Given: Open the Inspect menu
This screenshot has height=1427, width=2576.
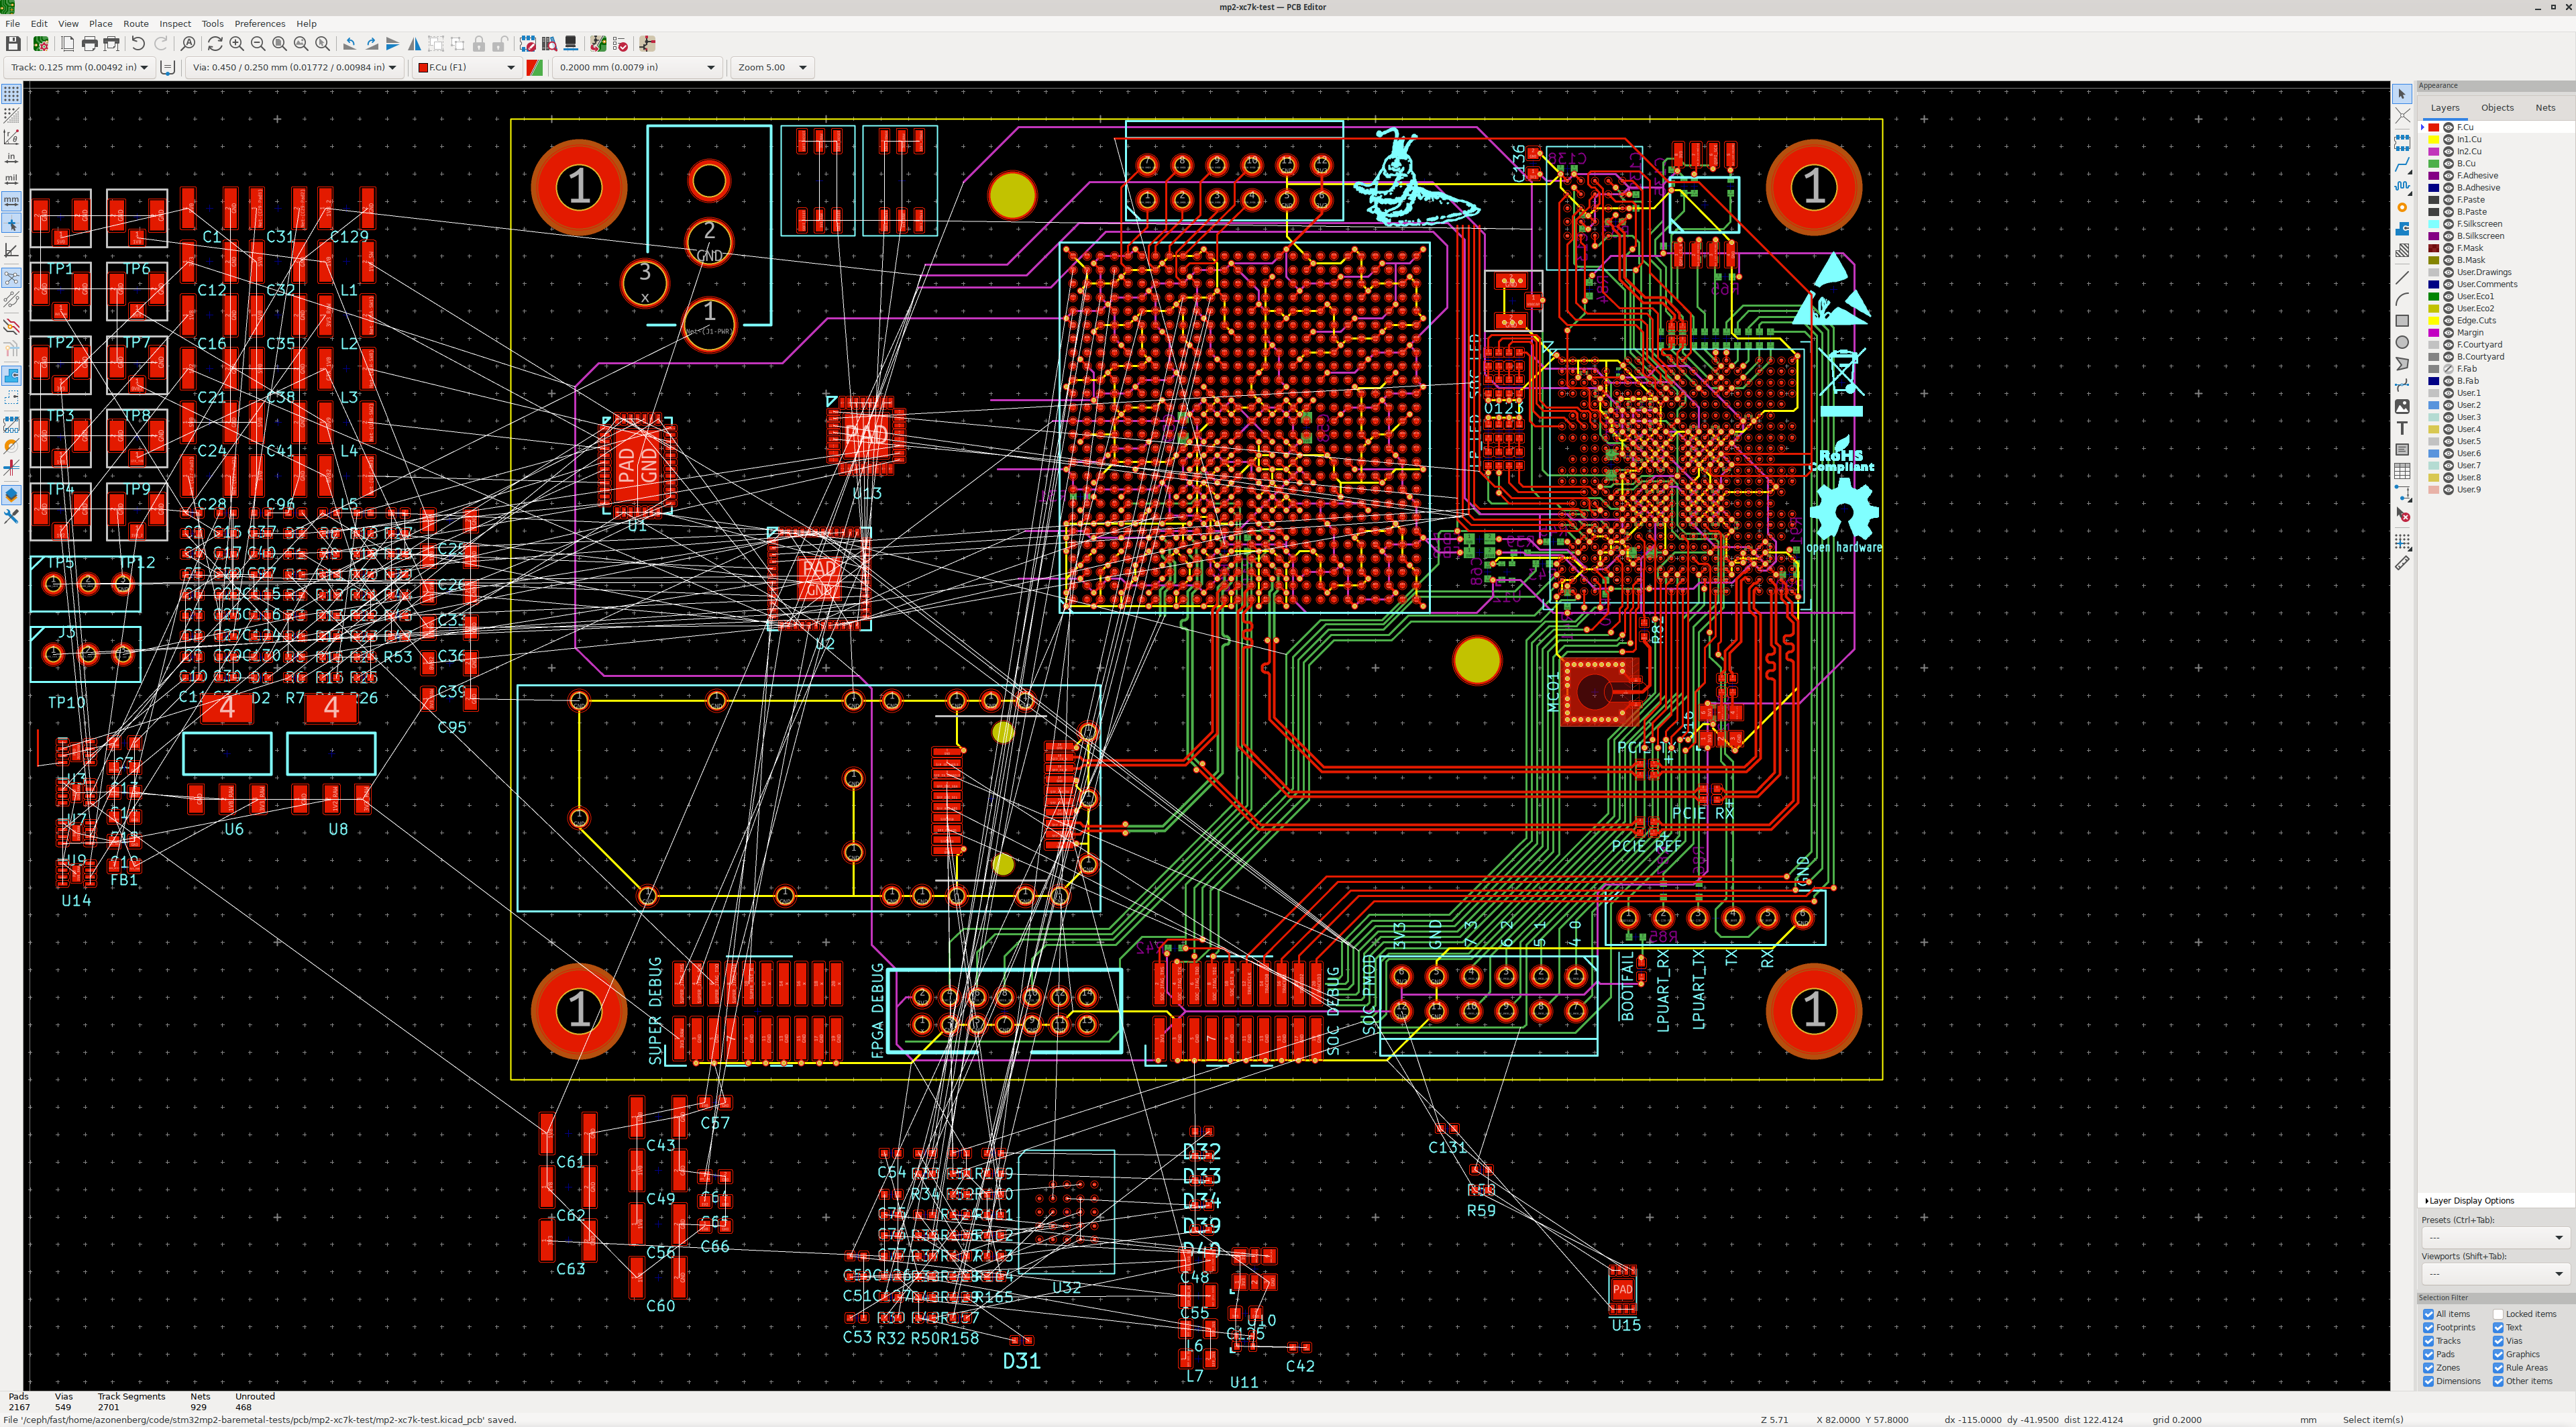Looking at the screenshot, I should pos(175,23).
